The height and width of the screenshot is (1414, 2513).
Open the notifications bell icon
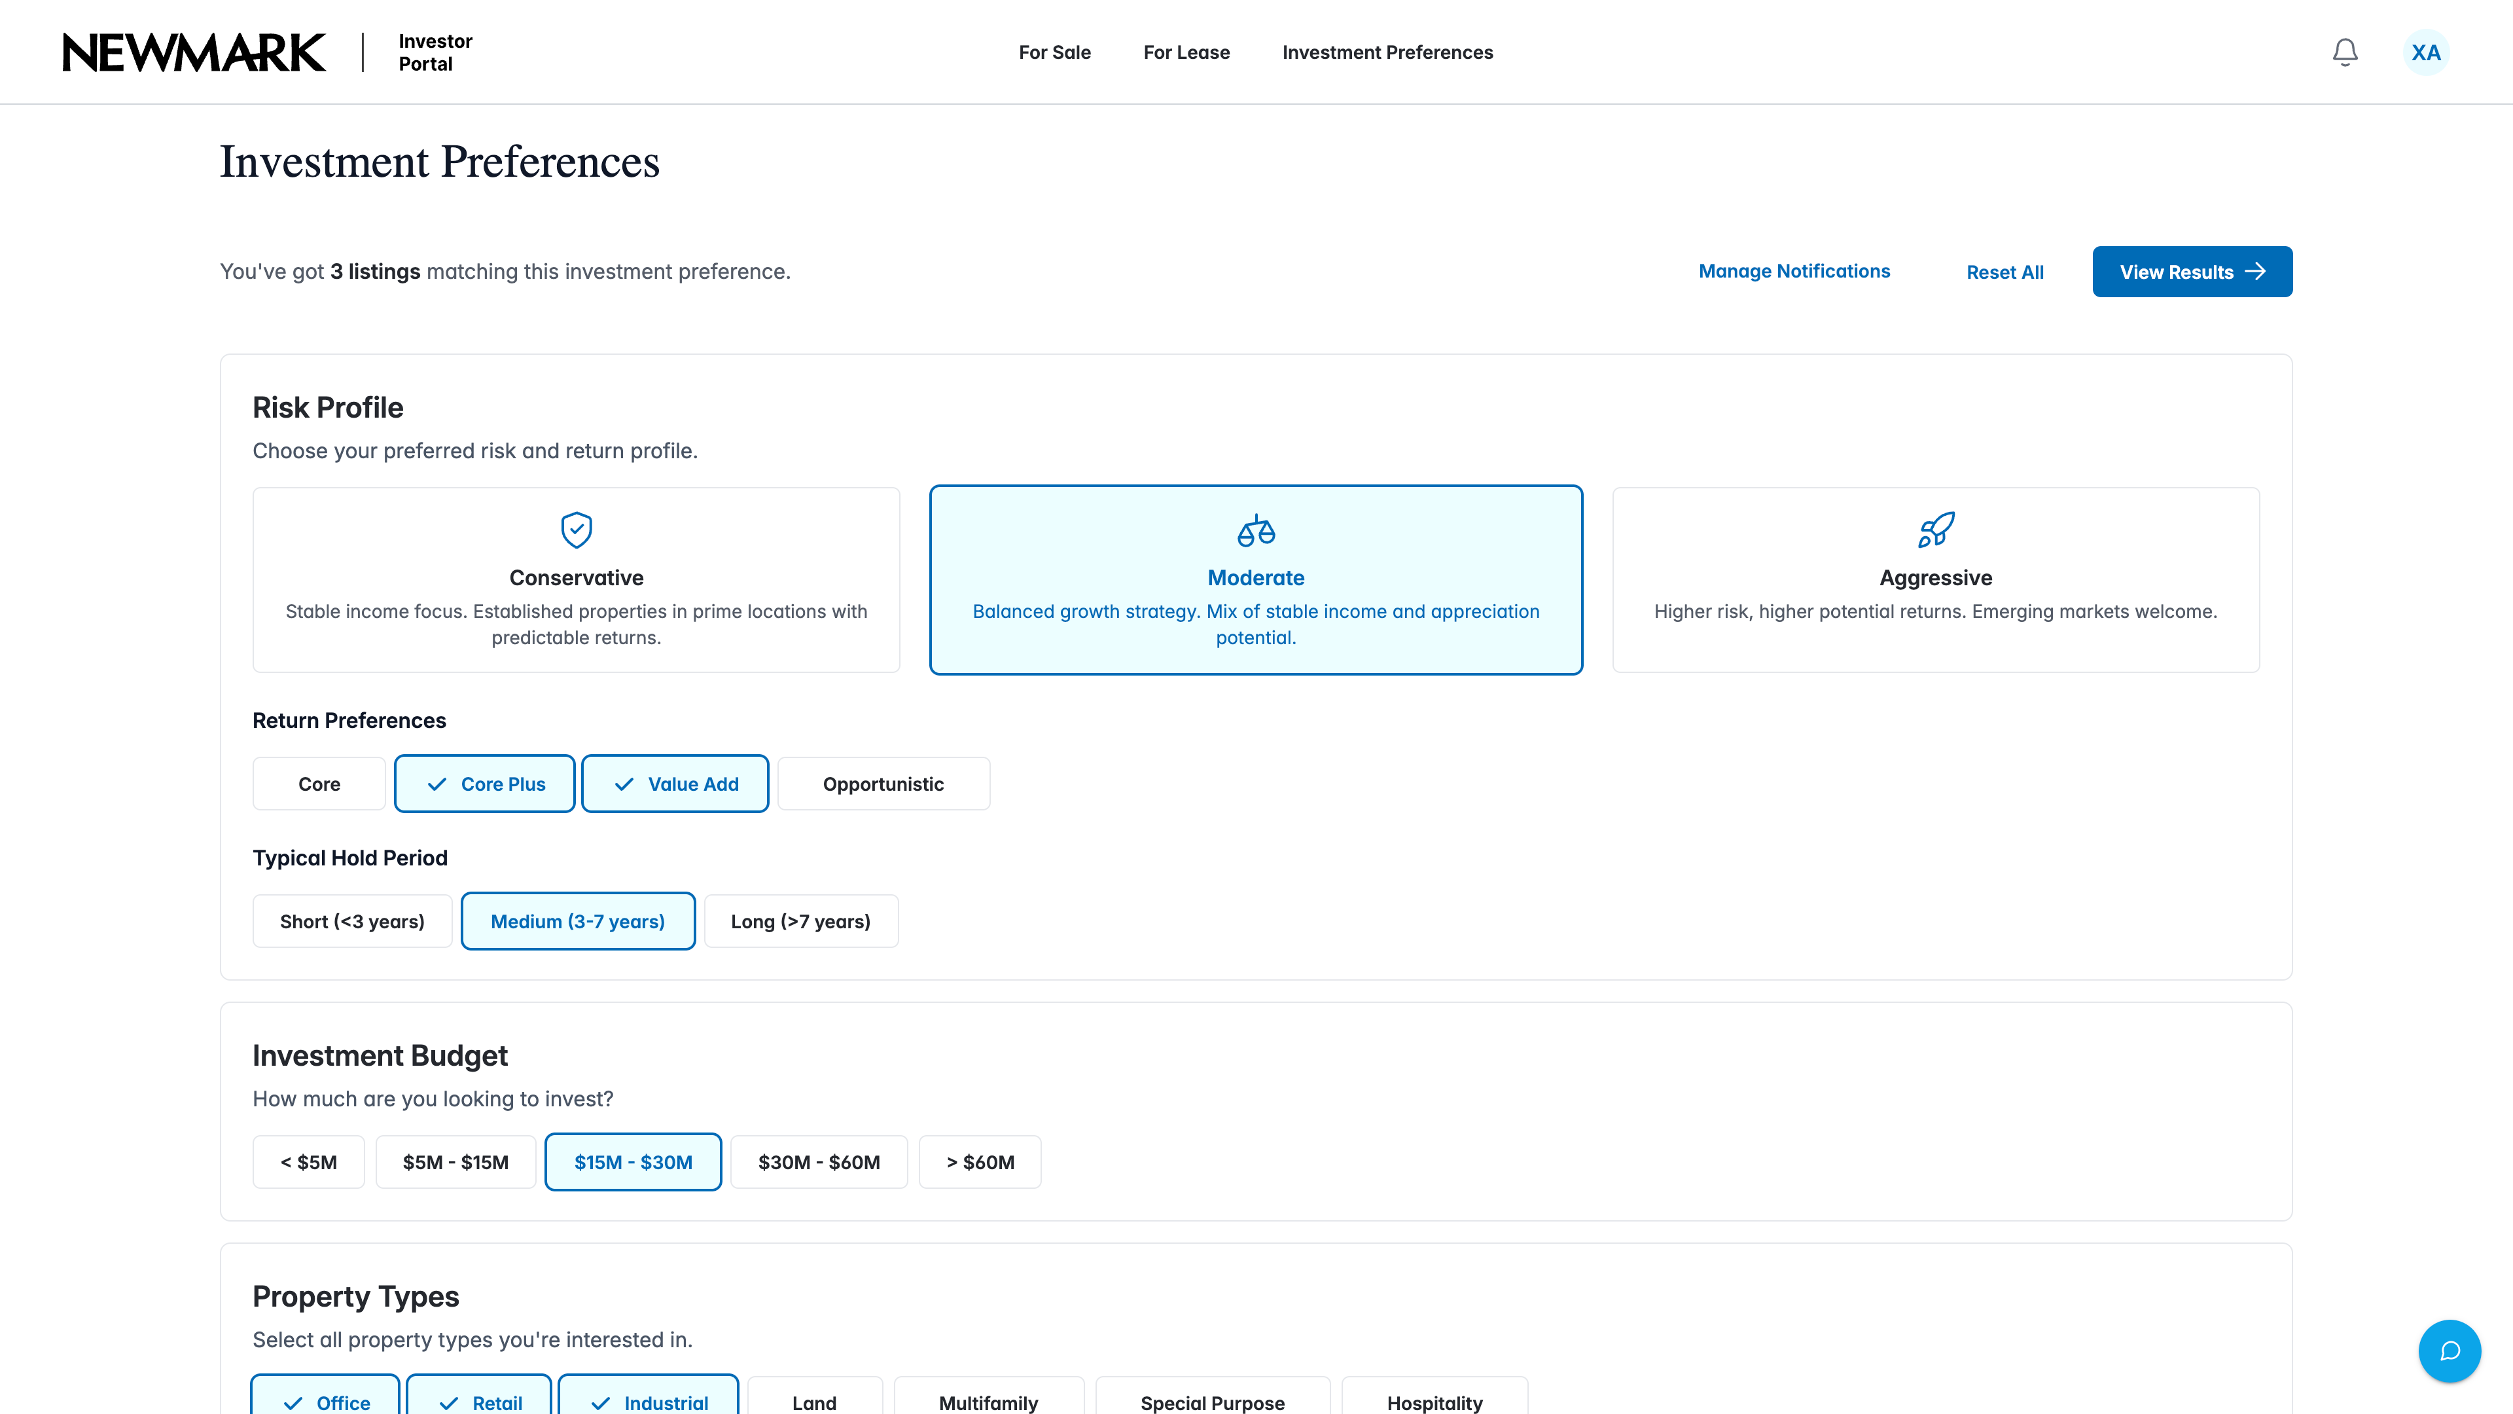2344,52
